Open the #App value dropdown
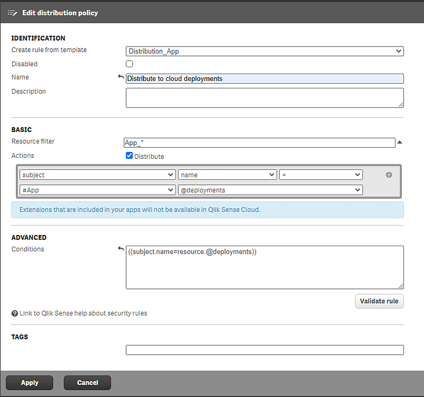The width and height of the screenshot is (424, 397). [x=97, y=190]
